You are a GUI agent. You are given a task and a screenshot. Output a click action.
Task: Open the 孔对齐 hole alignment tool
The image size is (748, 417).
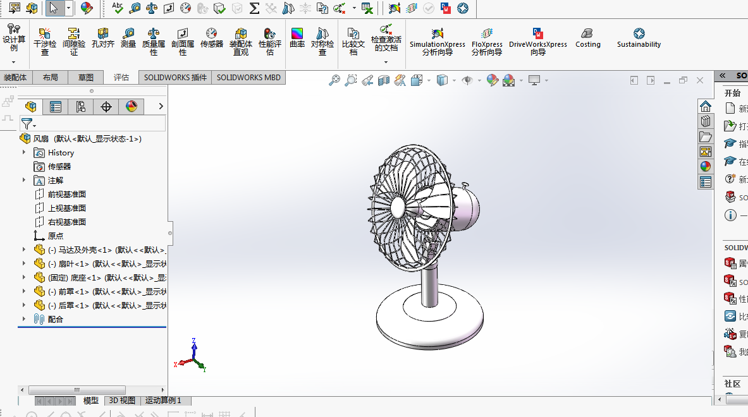point(103,34)
